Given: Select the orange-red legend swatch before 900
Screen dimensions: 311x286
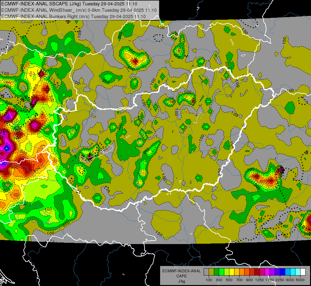Looking at the screenshot, I should [247, 272].
